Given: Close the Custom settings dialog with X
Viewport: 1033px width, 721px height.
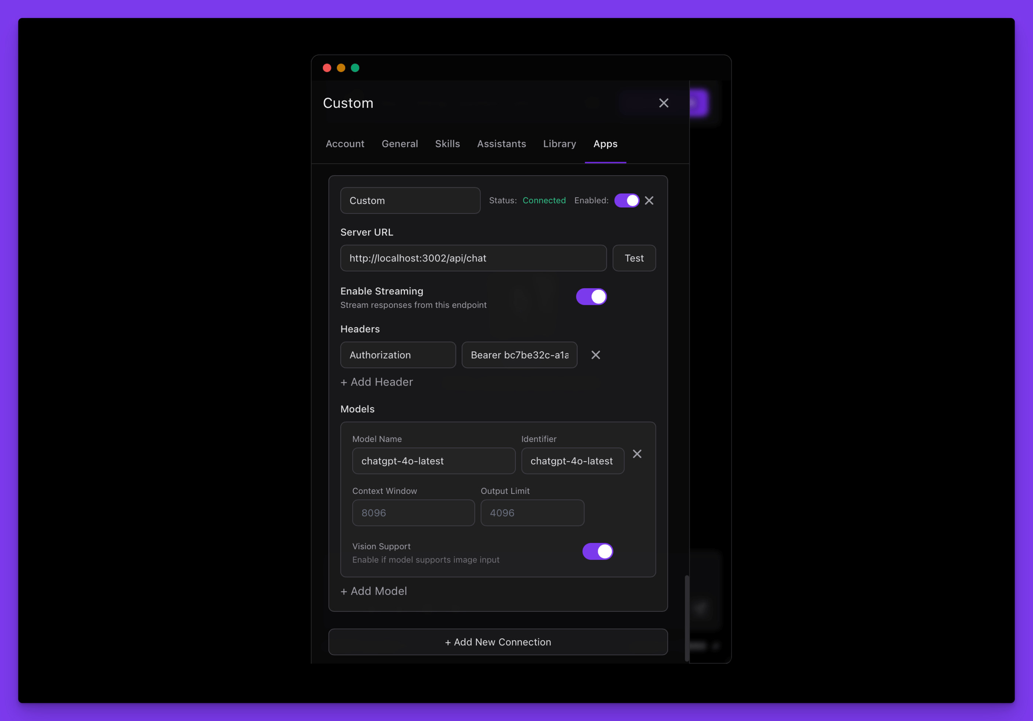Looking at the screenshot, I should 664,103.
